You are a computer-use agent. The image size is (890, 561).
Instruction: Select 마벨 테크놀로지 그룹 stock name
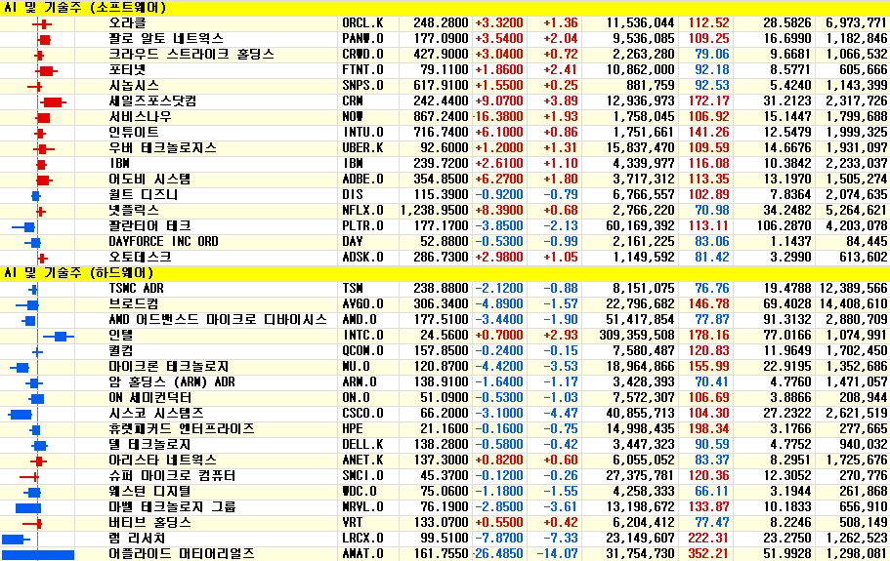(x=172, y=506)
